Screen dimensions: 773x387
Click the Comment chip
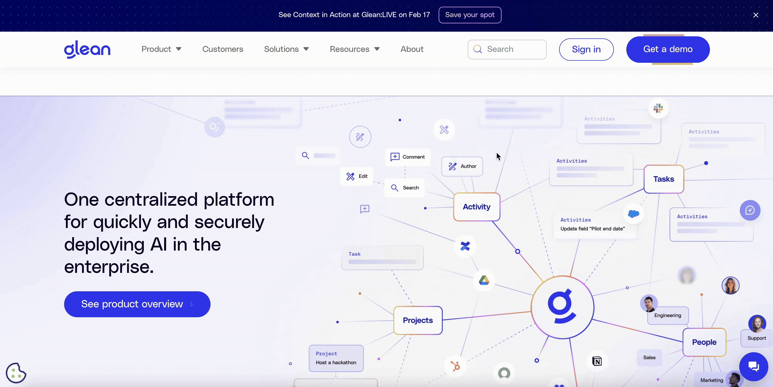[408, 157]
